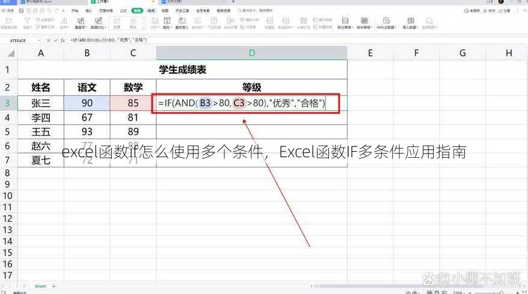The height and width of the screenshot is (294, 528).
Task: Click the 下拉列表 icon
Action: tap(214, 23)
